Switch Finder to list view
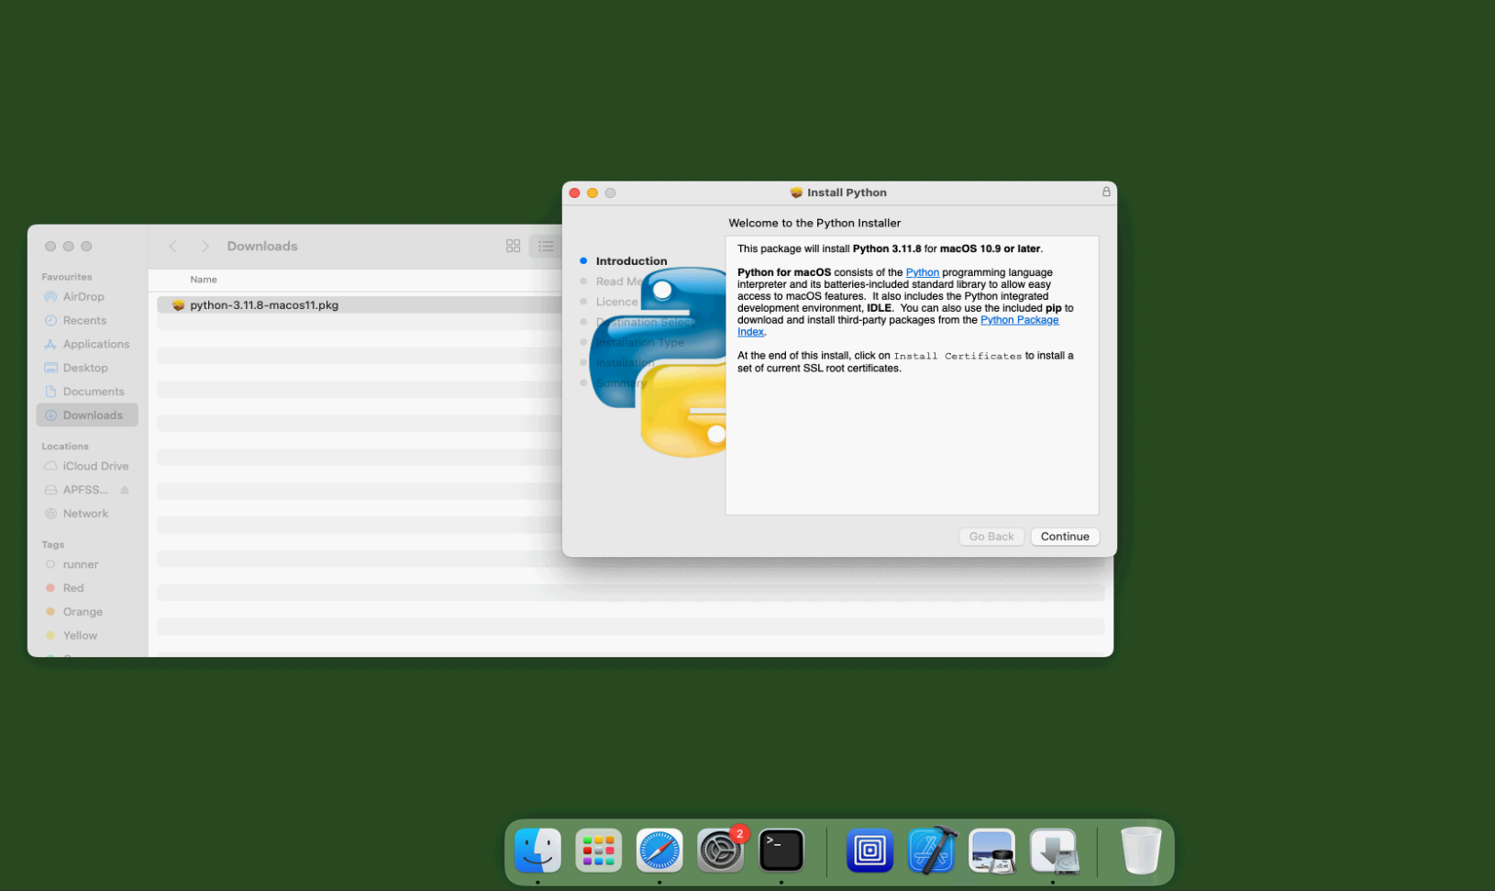This screenshot has width=1495, height=891. coord(546,246)
